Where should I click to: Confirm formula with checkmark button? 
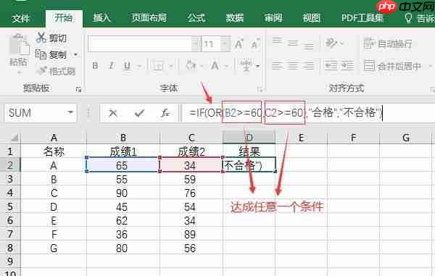pyautogui.click(x=139, y=113)
